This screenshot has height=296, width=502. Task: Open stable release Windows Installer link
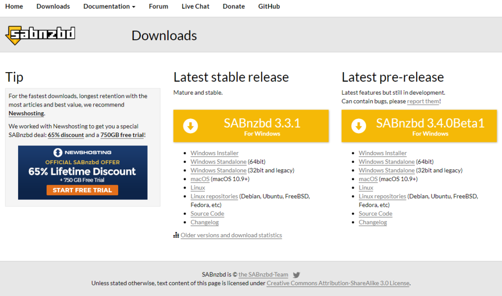point(215,153)
